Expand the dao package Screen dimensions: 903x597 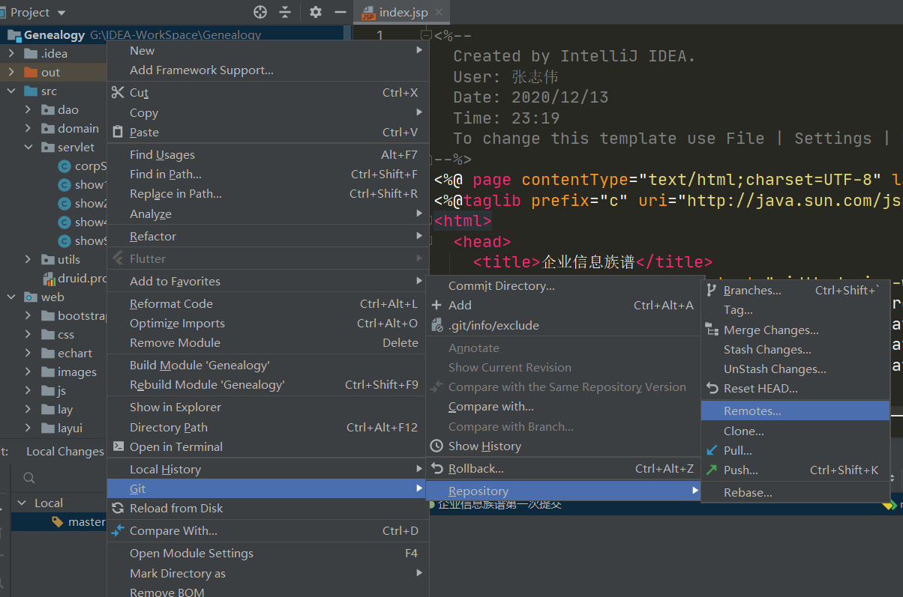pyautogui.click(x=28, y=109)
